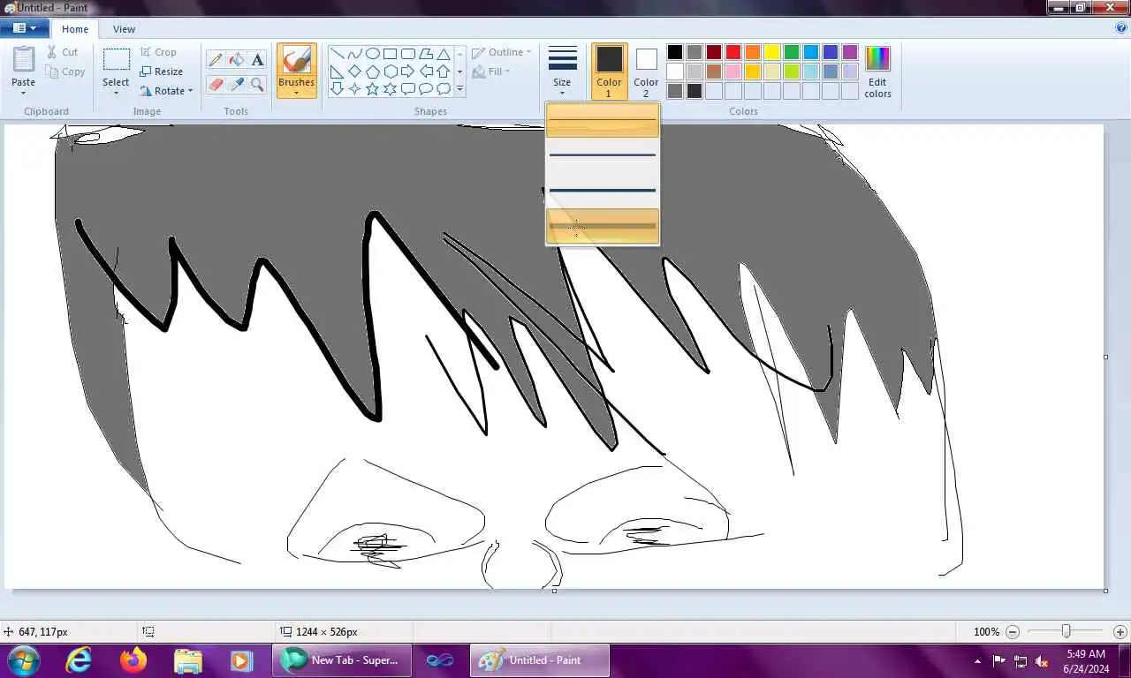The image size is (1131, 678).
Task: Pick the red color swatch
Action: point(733,52)
